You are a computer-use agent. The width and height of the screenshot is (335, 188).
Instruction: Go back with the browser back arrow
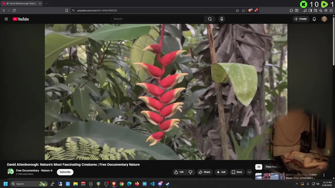point(4,10)
